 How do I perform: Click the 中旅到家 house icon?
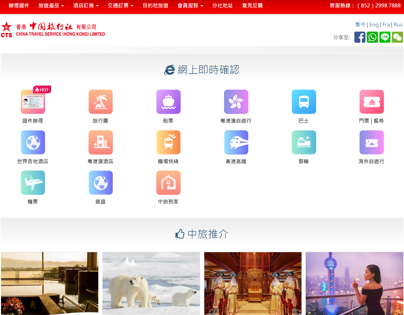point(168,183)
